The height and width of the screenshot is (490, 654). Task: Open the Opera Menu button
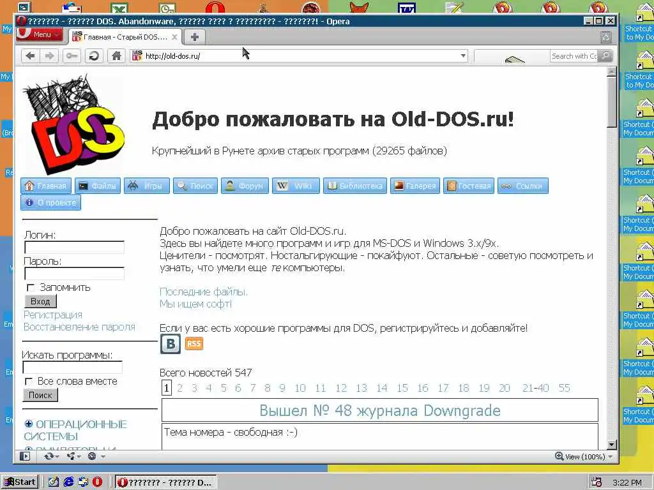click(x=40, y=34)
